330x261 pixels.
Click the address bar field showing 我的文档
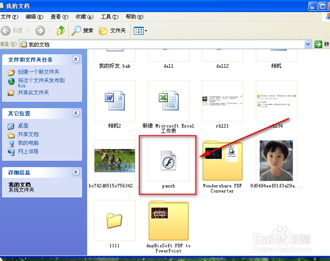(x=165, y=44)
